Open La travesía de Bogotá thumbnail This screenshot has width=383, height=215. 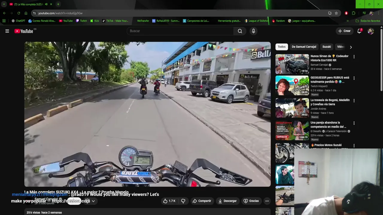tap(292, 108)
